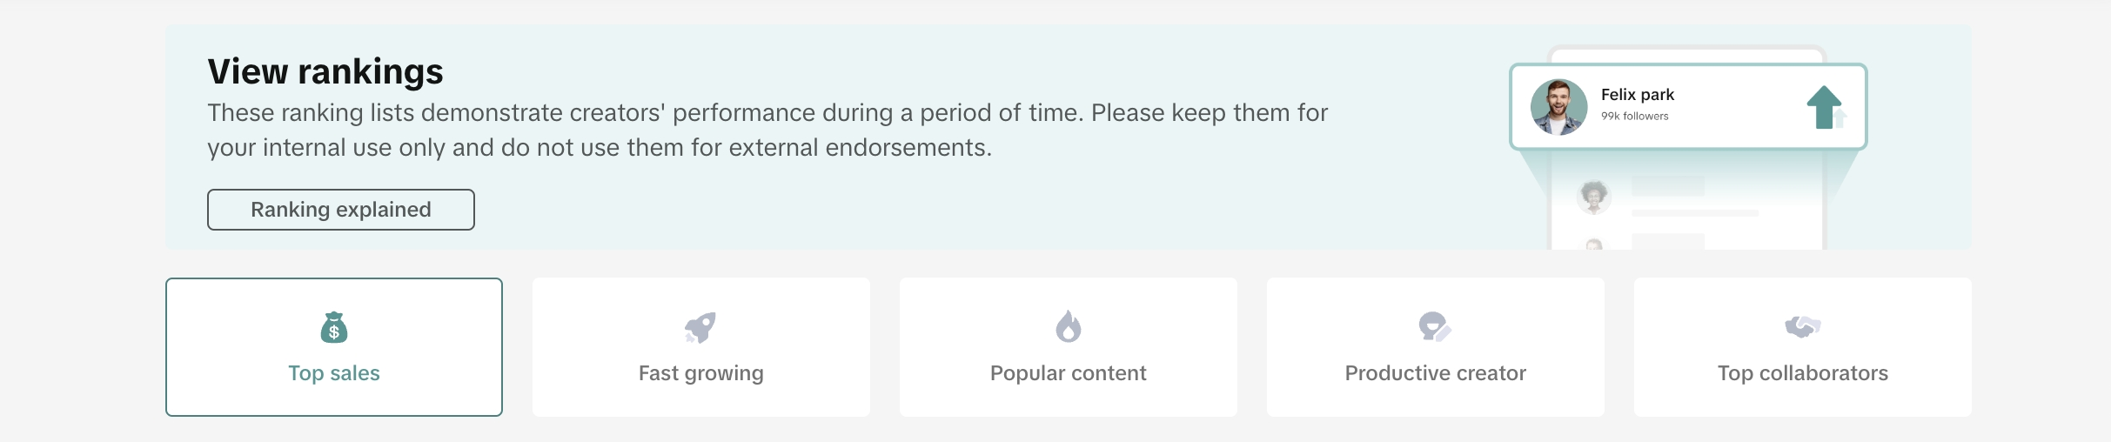Image resolution: width=2111 pixels, height=442 pixels.
Task: Click Felix park's profile photo
Action: pos(1558,107)
